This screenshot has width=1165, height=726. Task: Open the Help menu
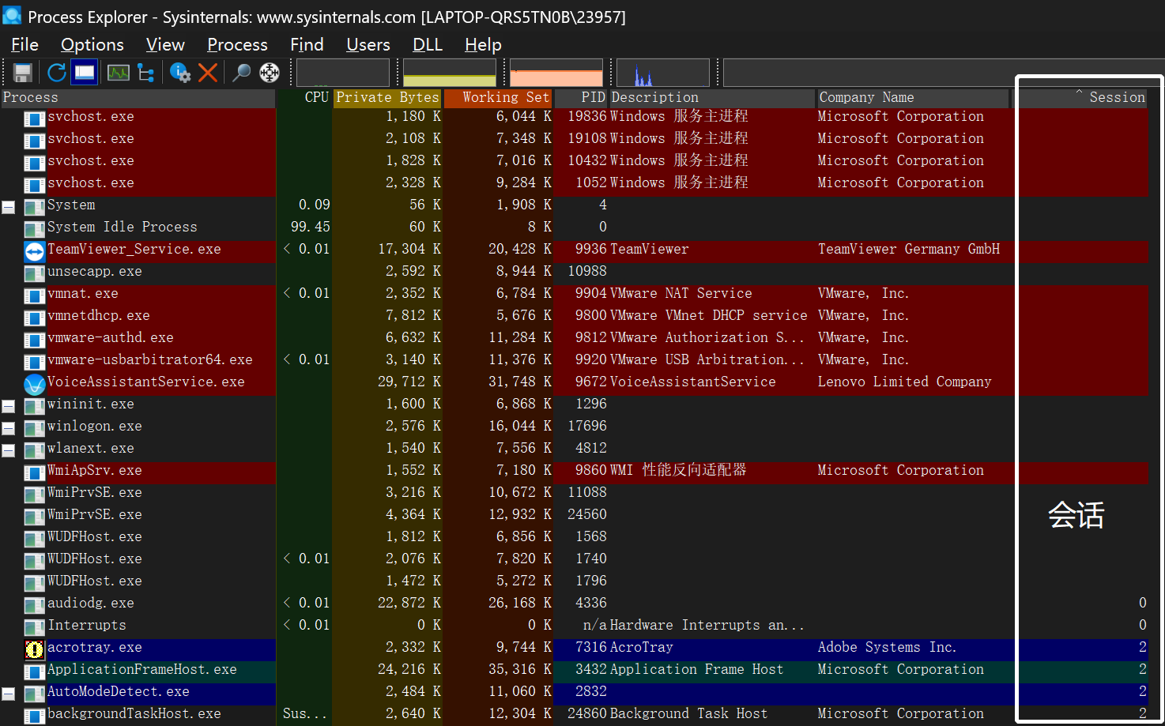[483, 45]
